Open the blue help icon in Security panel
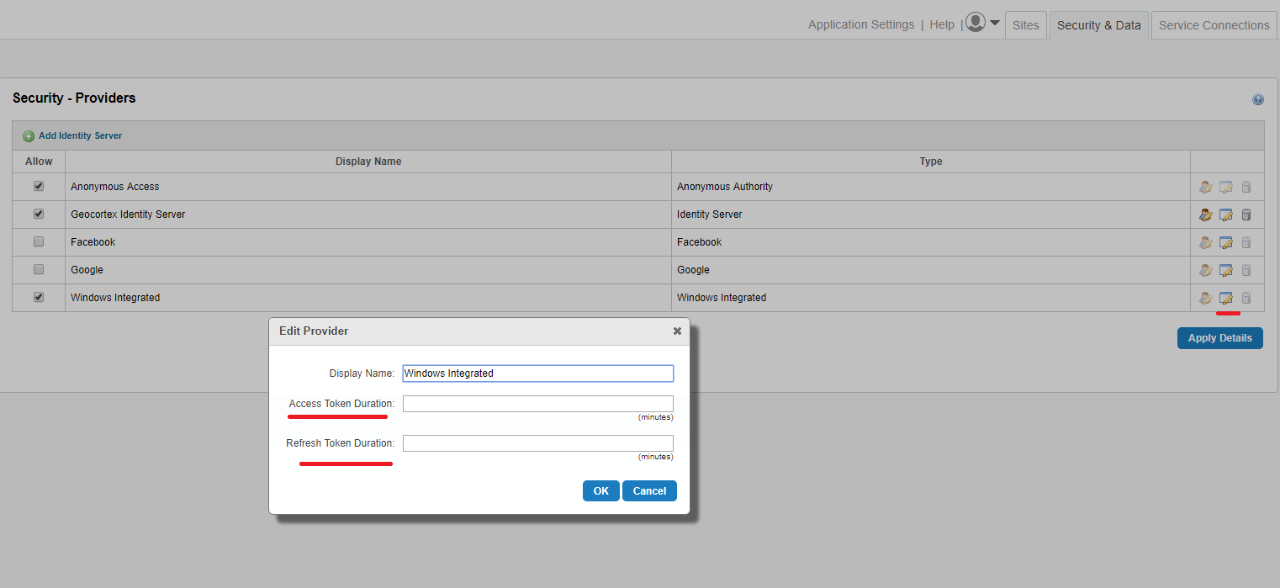This screenshot has height=588, width=1280. click(1258, 99)
